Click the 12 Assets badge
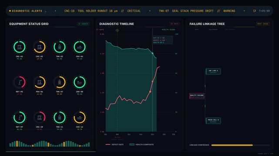Image resolution: width=279 pixels, height=156 pixels. tap(83, 24)
